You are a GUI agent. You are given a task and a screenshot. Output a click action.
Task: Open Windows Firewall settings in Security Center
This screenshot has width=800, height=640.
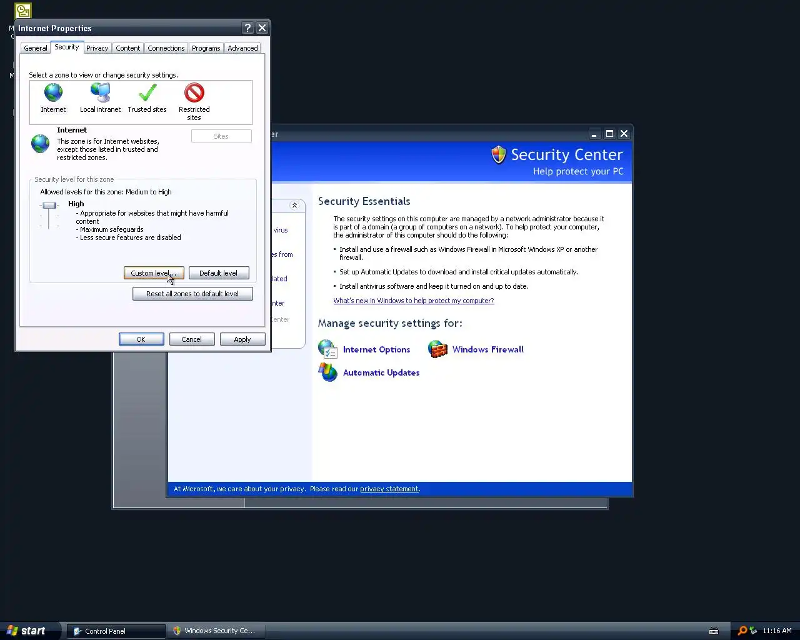(487, 349)
